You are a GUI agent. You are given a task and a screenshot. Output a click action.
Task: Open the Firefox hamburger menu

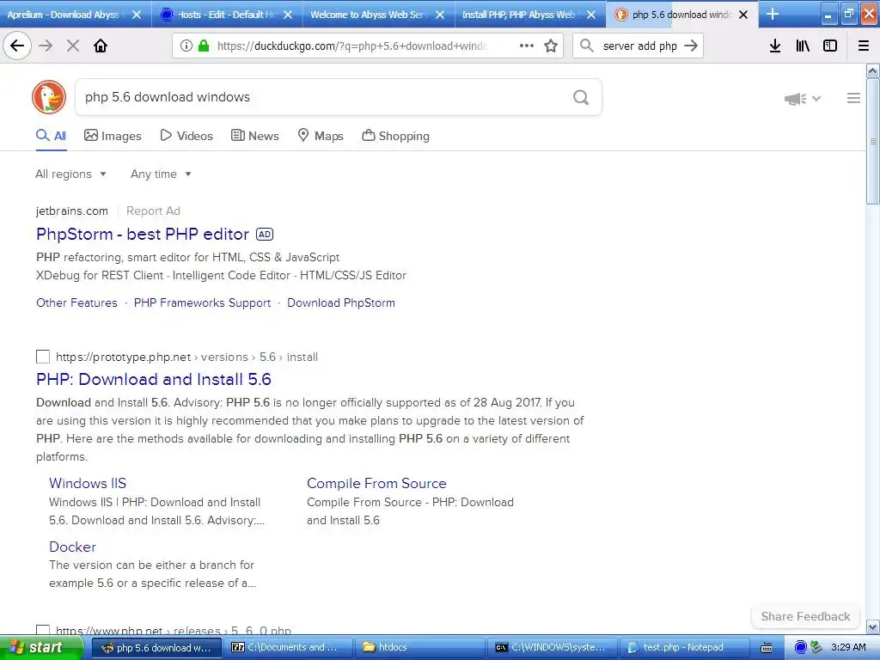(x=864, y=46)
